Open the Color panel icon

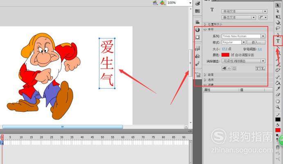[198, 3]
